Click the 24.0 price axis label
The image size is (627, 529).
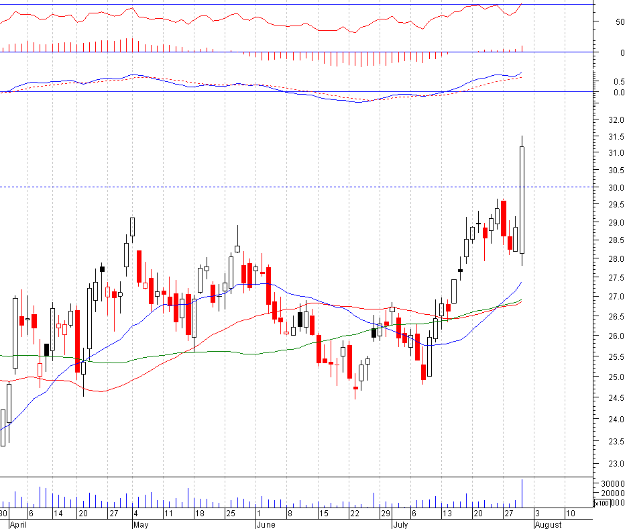coord(616,420)
